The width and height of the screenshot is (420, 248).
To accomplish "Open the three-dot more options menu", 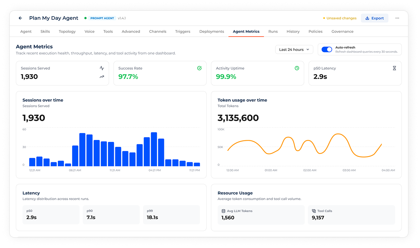I will click(397, 18).
